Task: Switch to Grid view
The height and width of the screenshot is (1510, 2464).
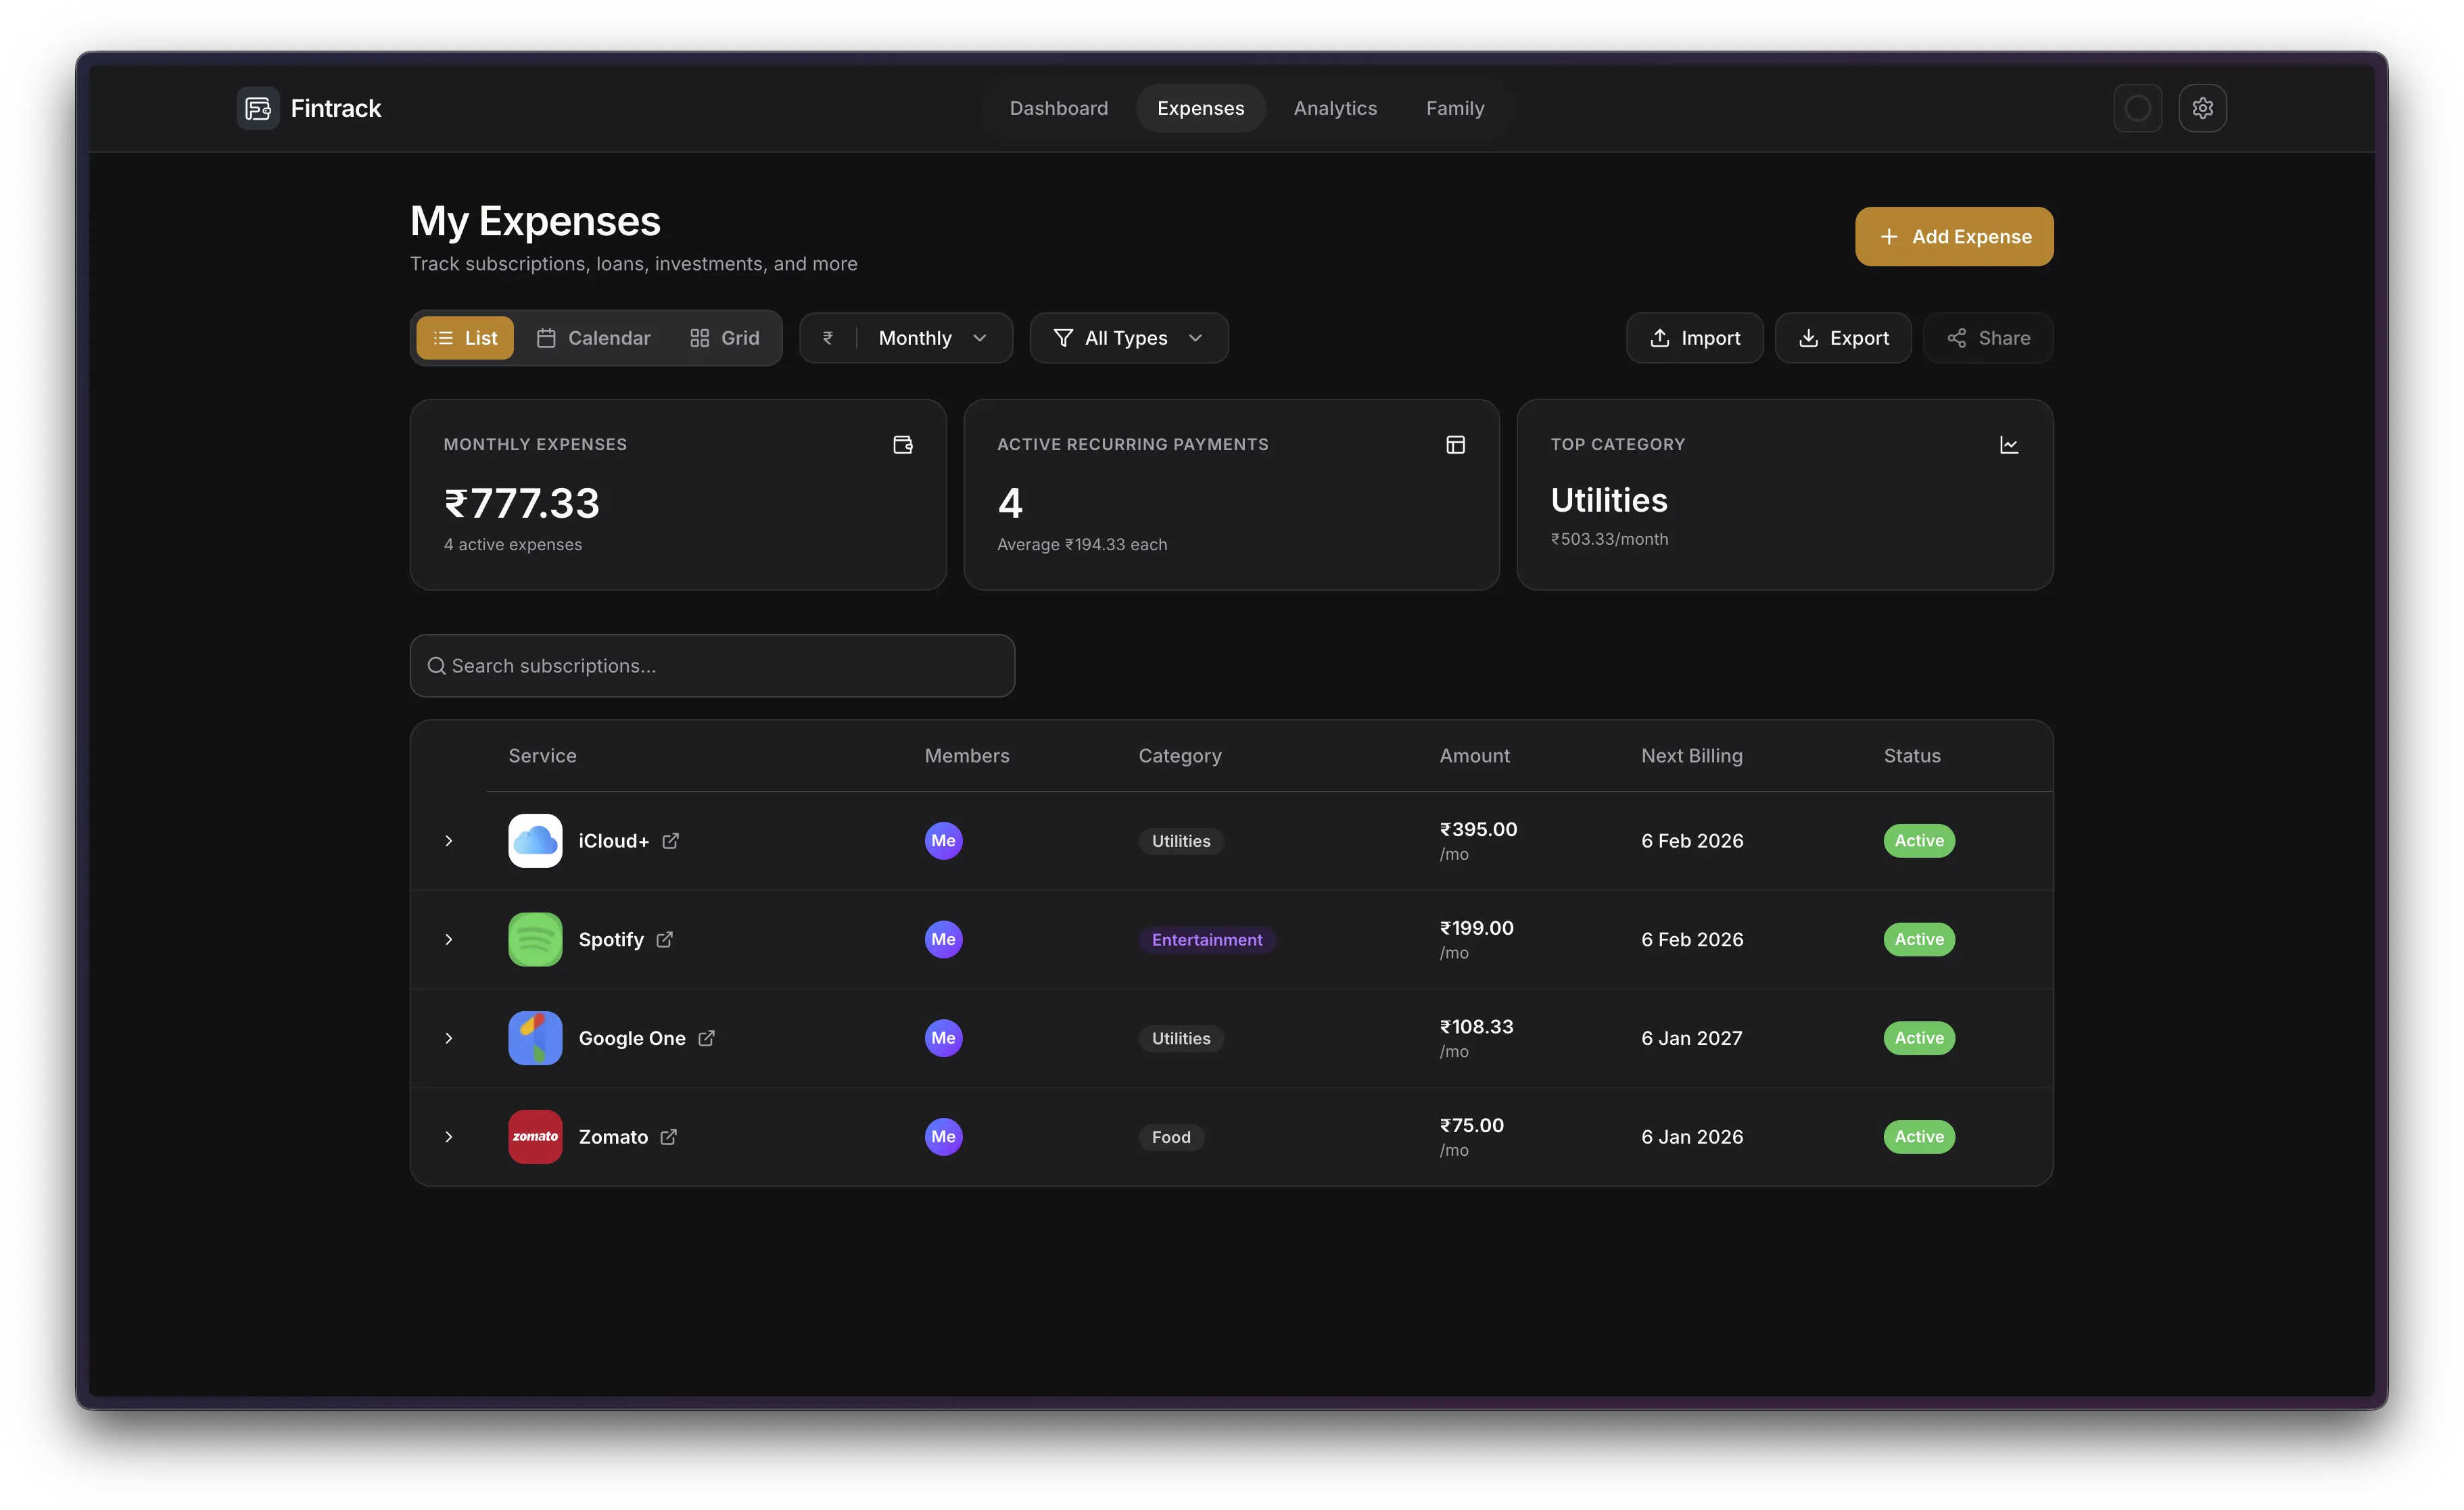Action: pos(725,338)
